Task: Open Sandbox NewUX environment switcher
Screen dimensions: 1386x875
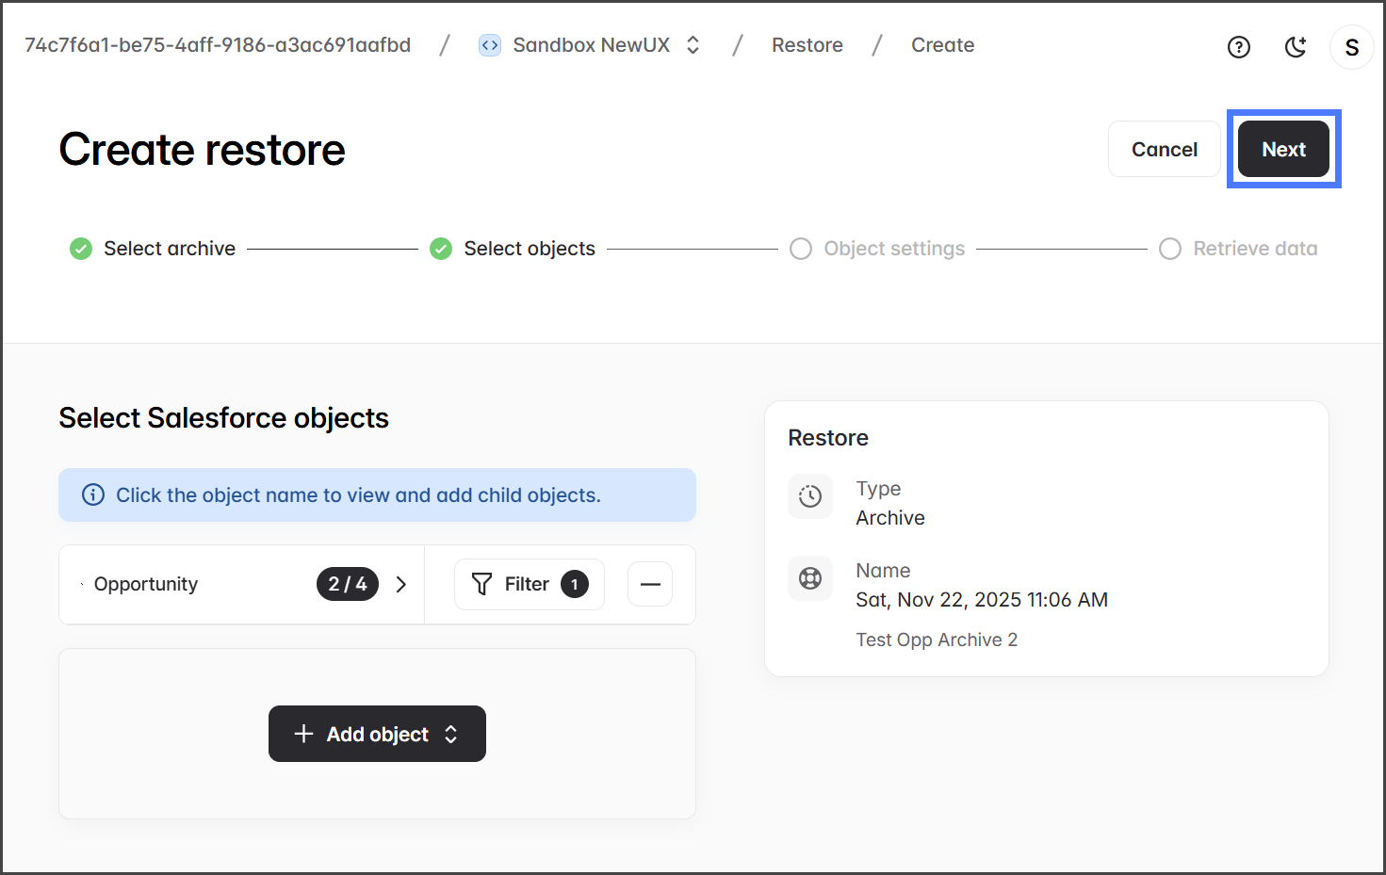Action: pyautogui.click(x=693, y=45)
